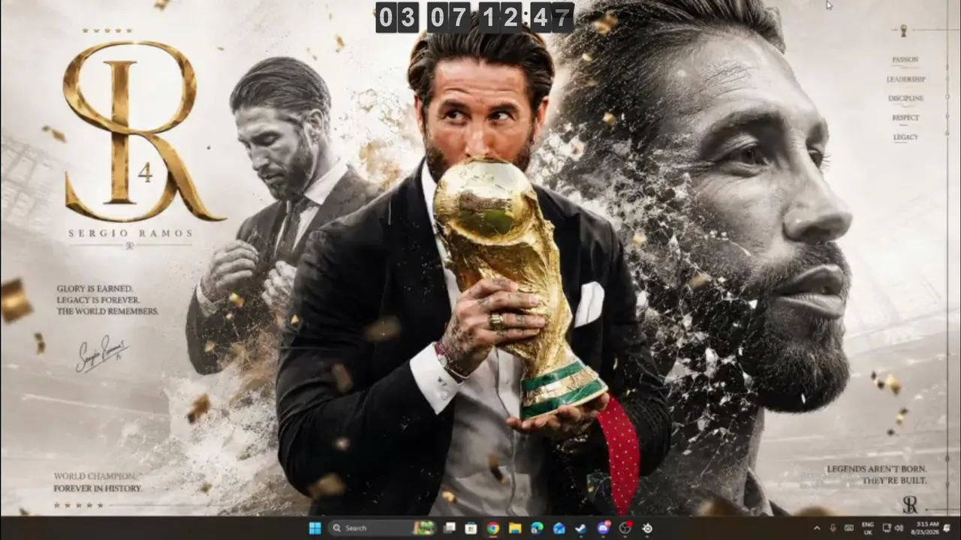961x540 pixels.
Task: Open OBS Studio from the taskbar
Action: pyautogui.click(x=625, y=528)
